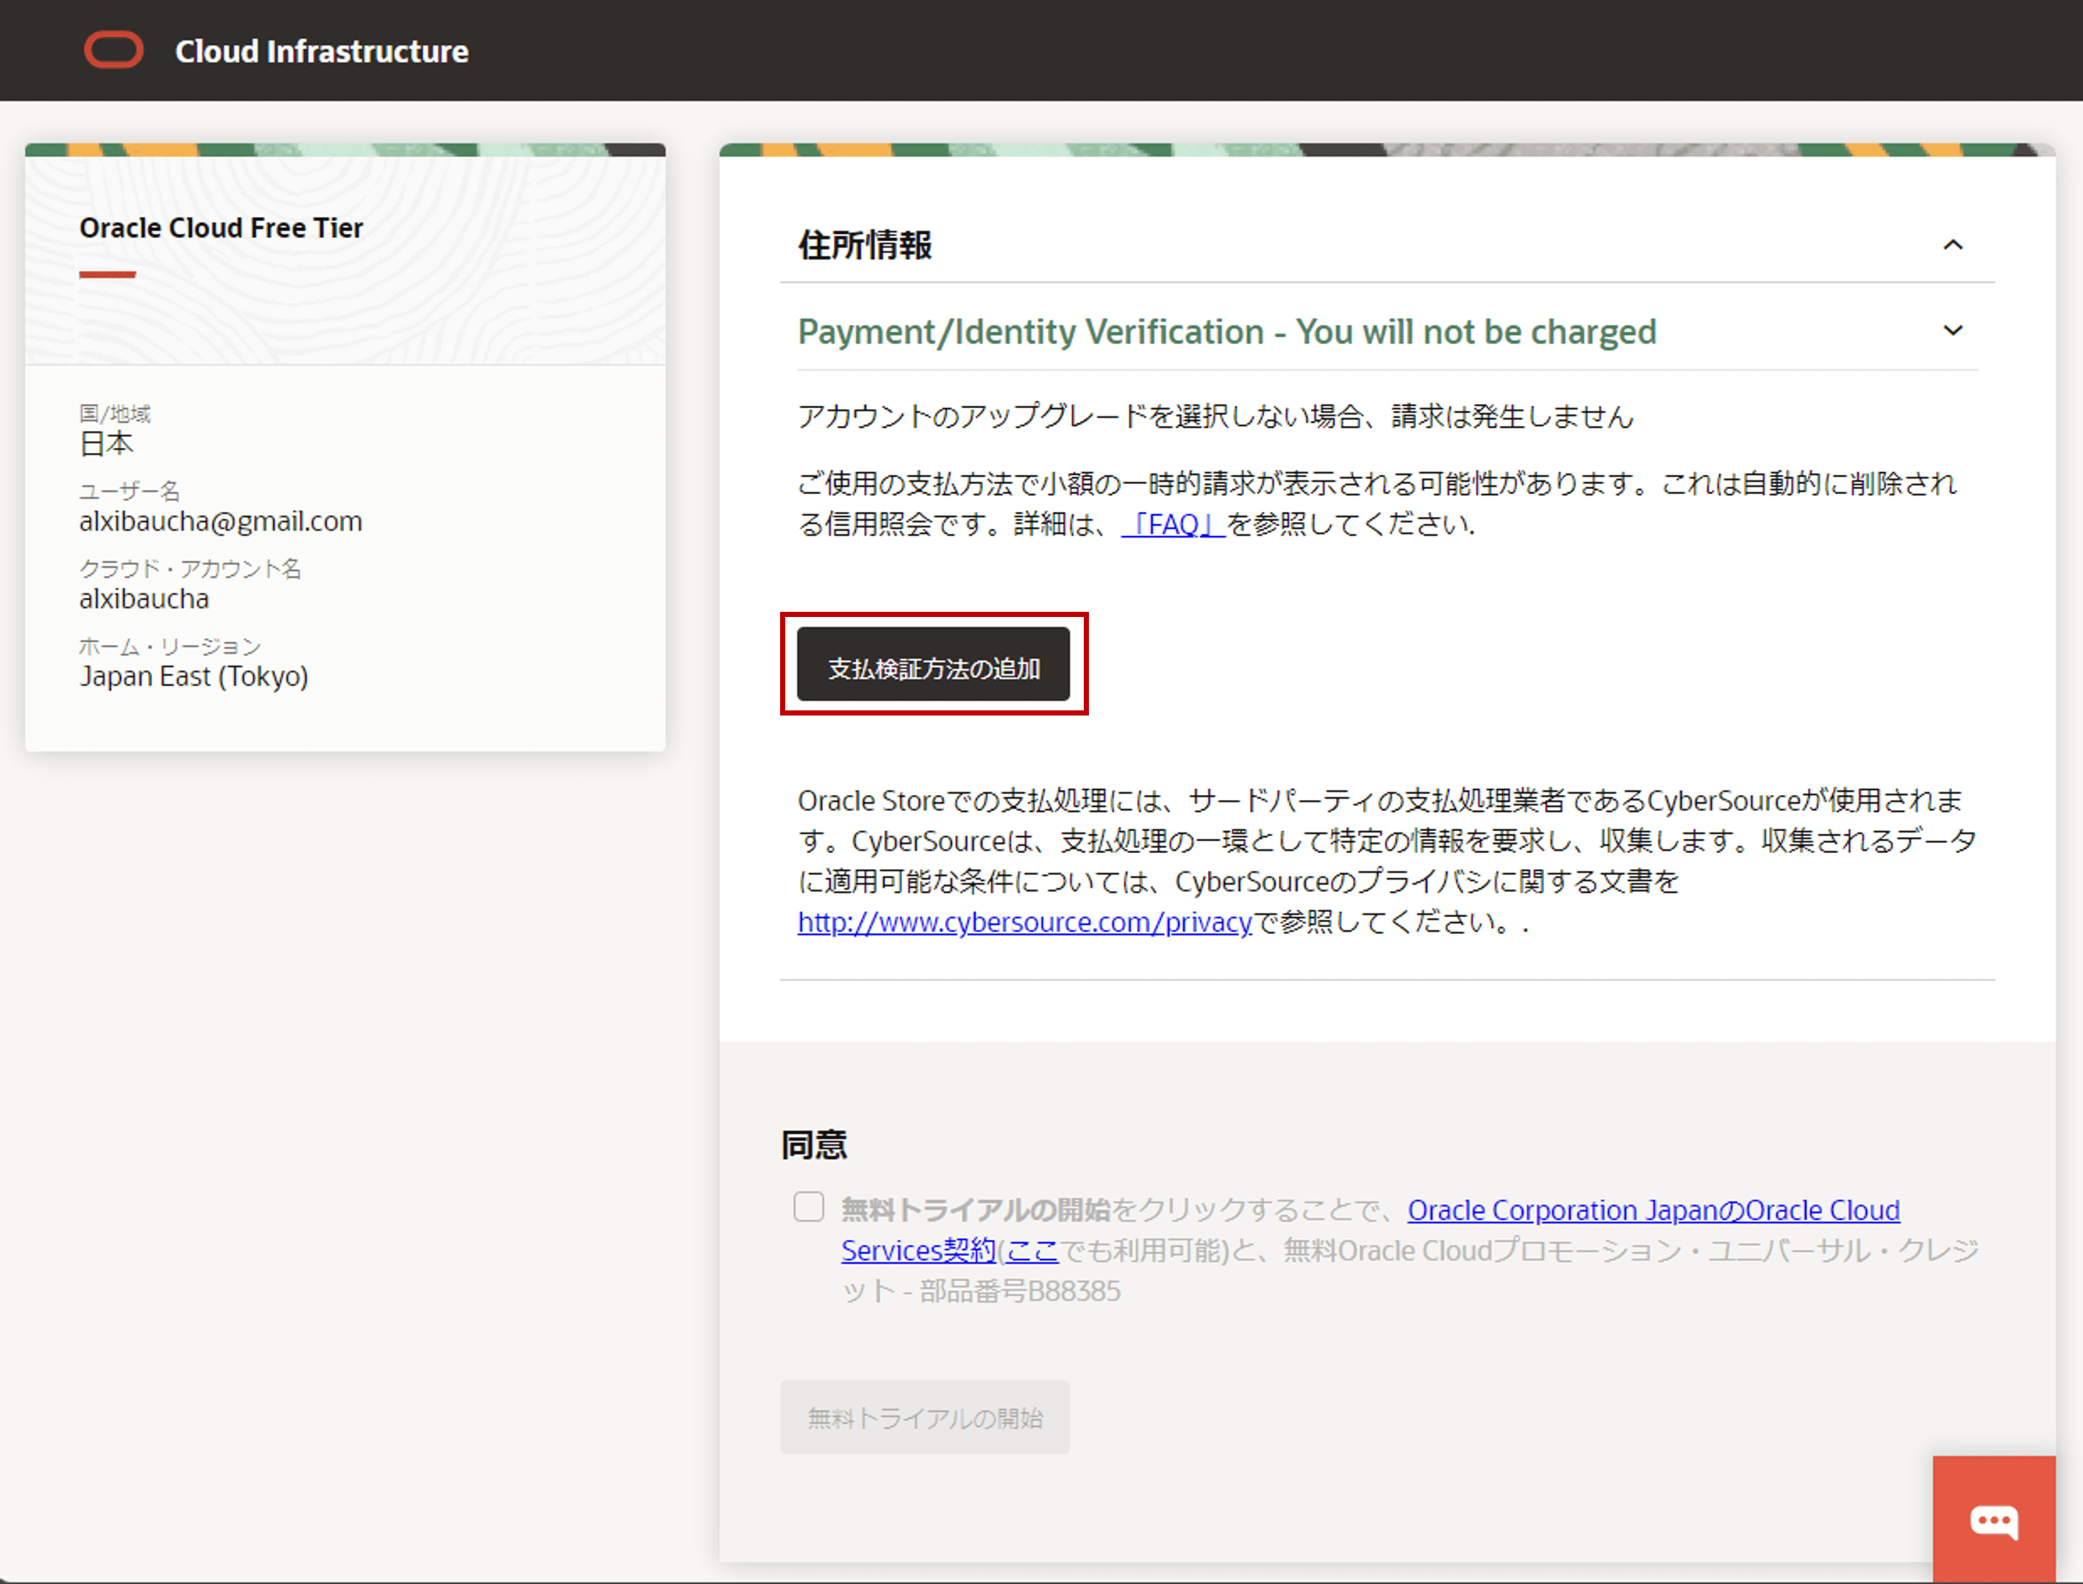The width and height of the screenshot is (2083, 1584).
Task: Click the 無料トライアルの開始 button
Action: tap(925, 1417)
